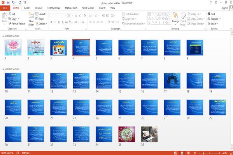Toggle Bold formatting
This screenshot has width=233, height=155.
click(x=51, y=22)
